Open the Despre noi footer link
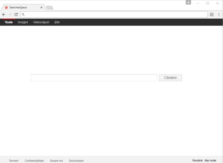This screenshot has width=223, height=163. click(x=56, y=161)
